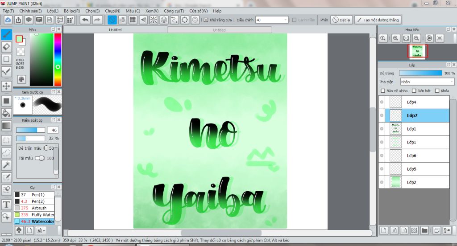Viewport: 457px width, 246px height.
Task: Select the Airbrush brush
Action: [34, 208]
